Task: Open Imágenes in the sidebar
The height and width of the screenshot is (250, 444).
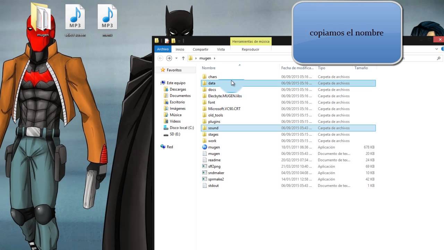Action: click(178, 109)
